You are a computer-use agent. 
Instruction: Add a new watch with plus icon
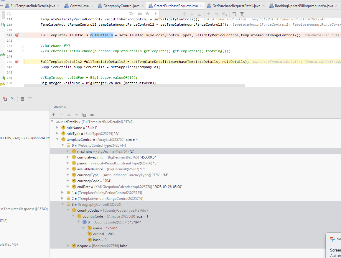[54, 115]
